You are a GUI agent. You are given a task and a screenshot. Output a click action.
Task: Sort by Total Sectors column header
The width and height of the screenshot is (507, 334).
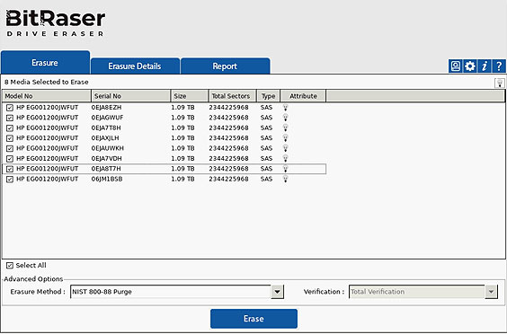(233, 96)
